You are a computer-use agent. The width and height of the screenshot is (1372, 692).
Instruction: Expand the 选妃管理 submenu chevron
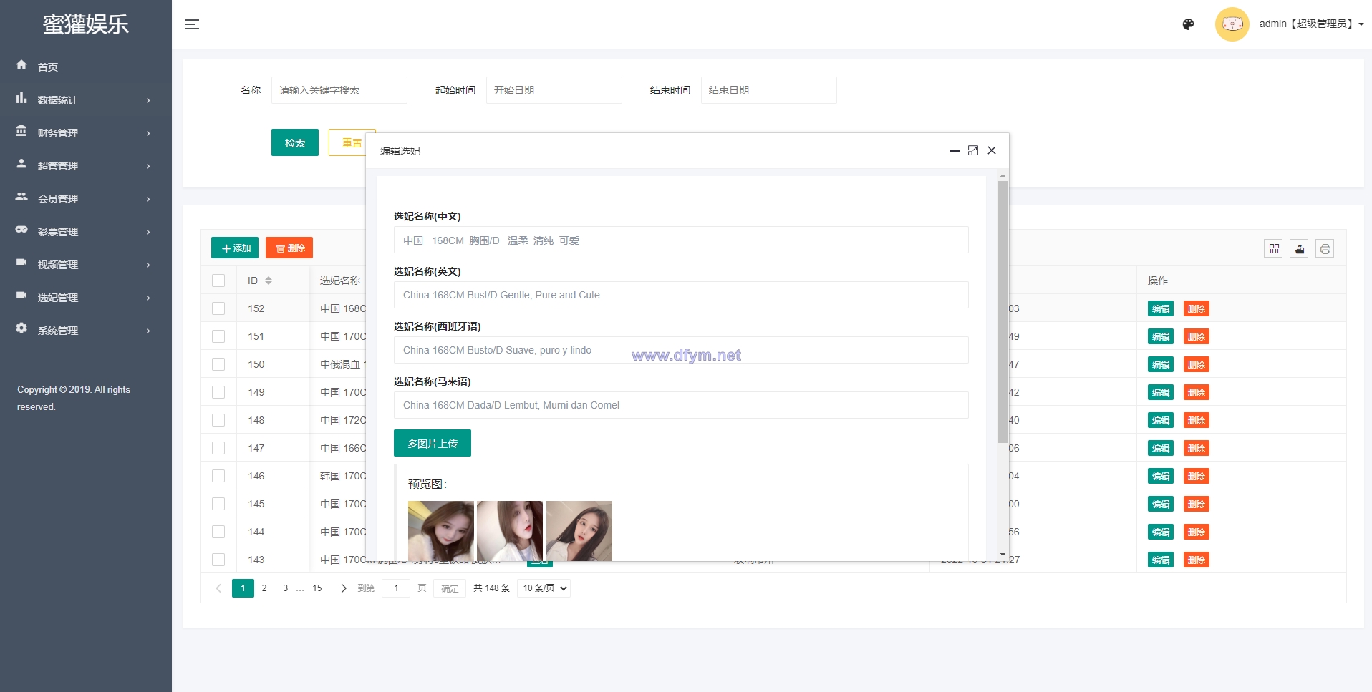[148, 298]
